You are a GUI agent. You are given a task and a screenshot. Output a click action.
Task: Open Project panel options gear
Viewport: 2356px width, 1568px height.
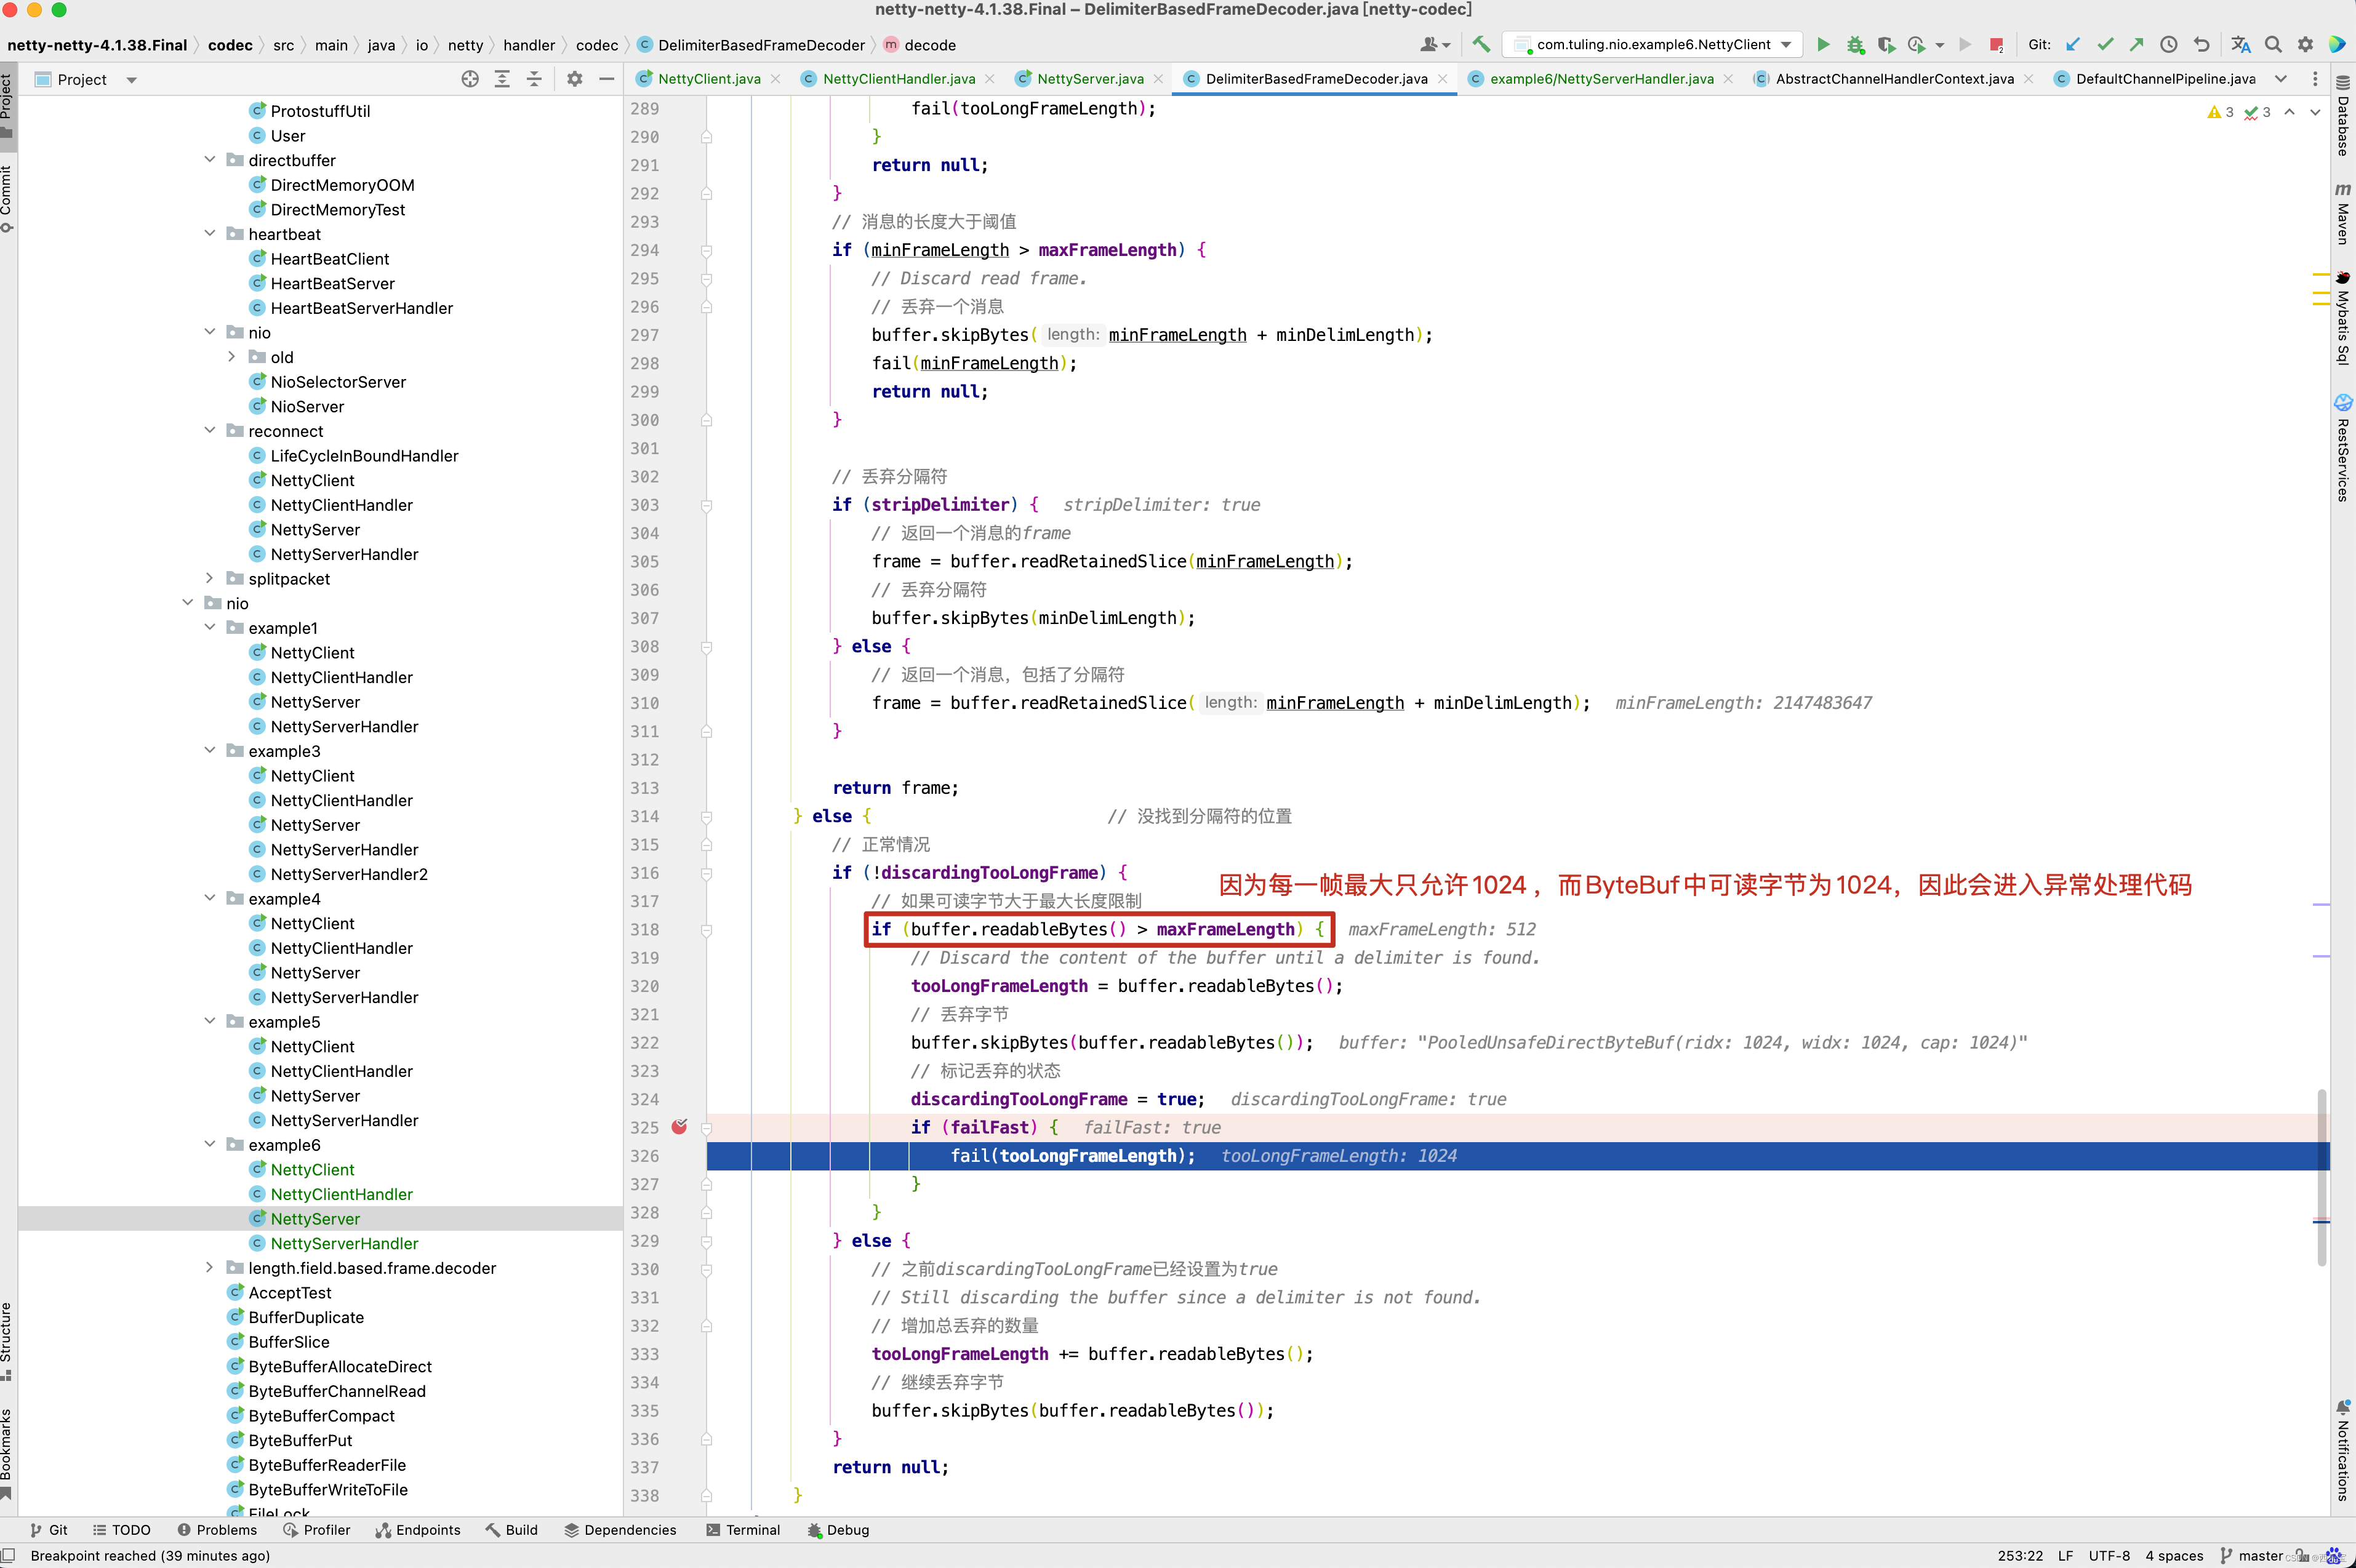(x=574, y=79)
